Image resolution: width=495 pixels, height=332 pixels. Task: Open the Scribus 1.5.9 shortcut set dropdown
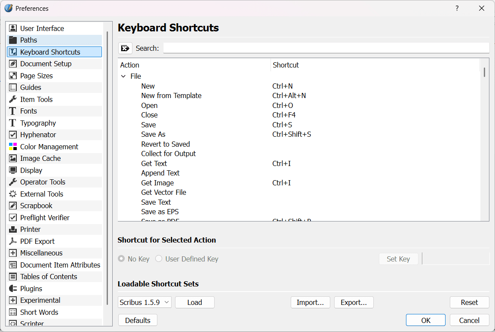coord(145,302)
